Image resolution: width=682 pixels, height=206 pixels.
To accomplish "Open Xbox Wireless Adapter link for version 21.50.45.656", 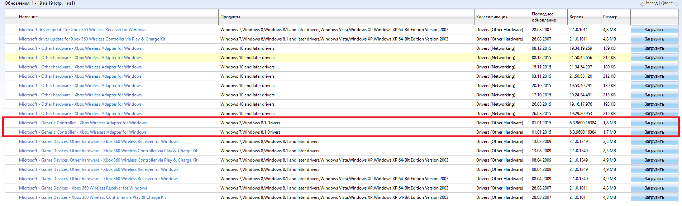I will (x=80, y=58).
